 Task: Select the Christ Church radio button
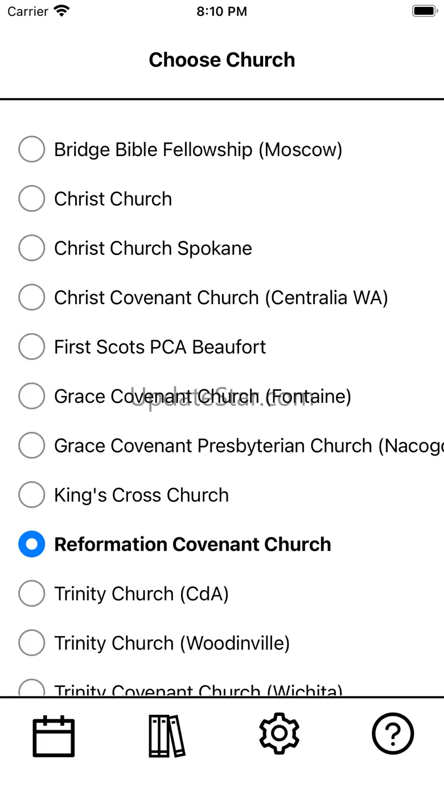32,199
